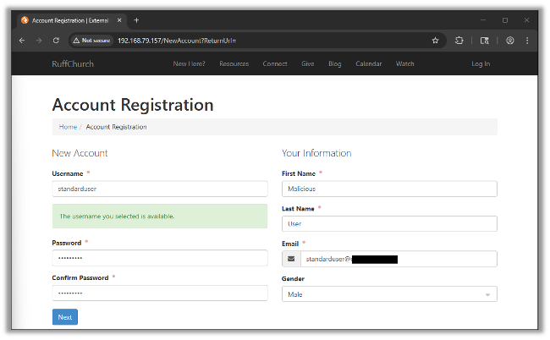Open the Blog menu item

pyautogui.click(x=334, y=63)
